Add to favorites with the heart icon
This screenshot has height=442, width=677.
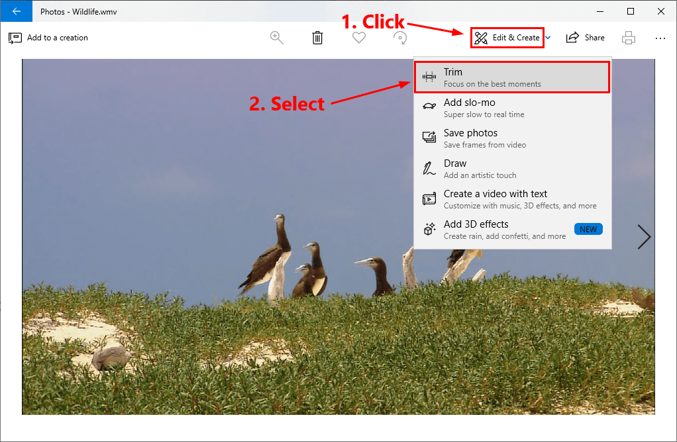pos(359,38)
